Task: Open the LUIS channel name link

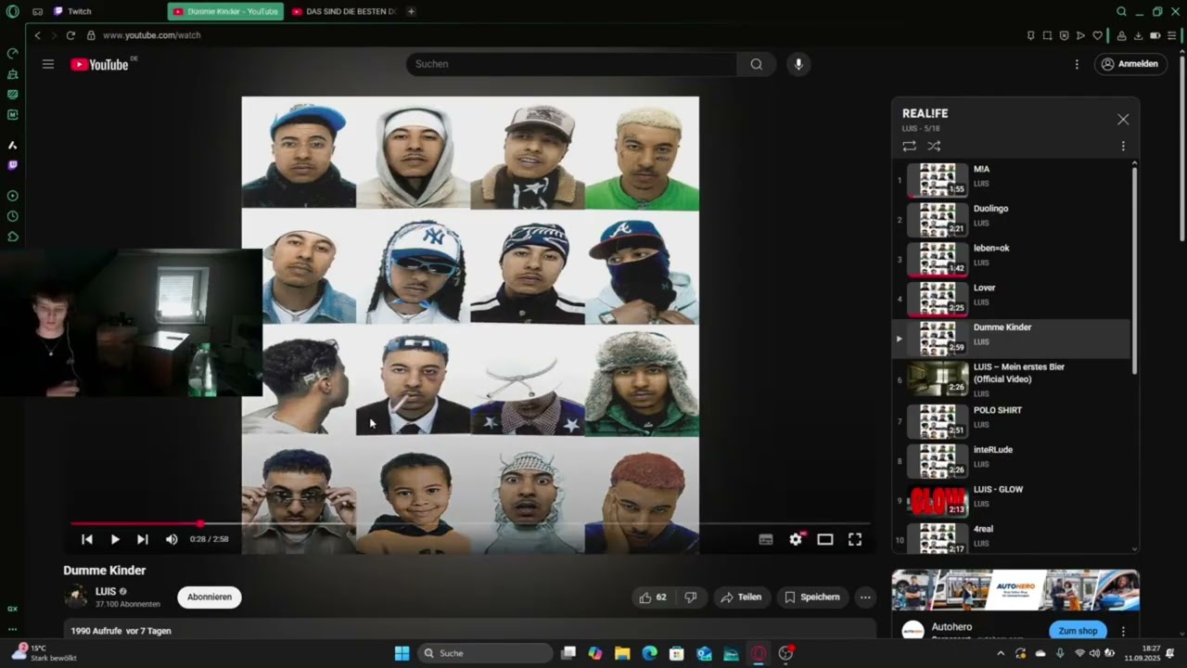Action: tap(106, 592)
